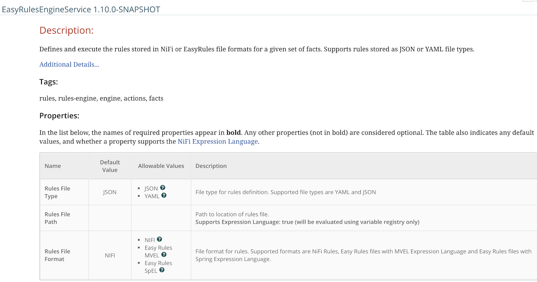Image resolution: width=537 pixels, height=282 pixels.
Task: Click the EasyRulesEngineService page title
Action: [81, 9]
